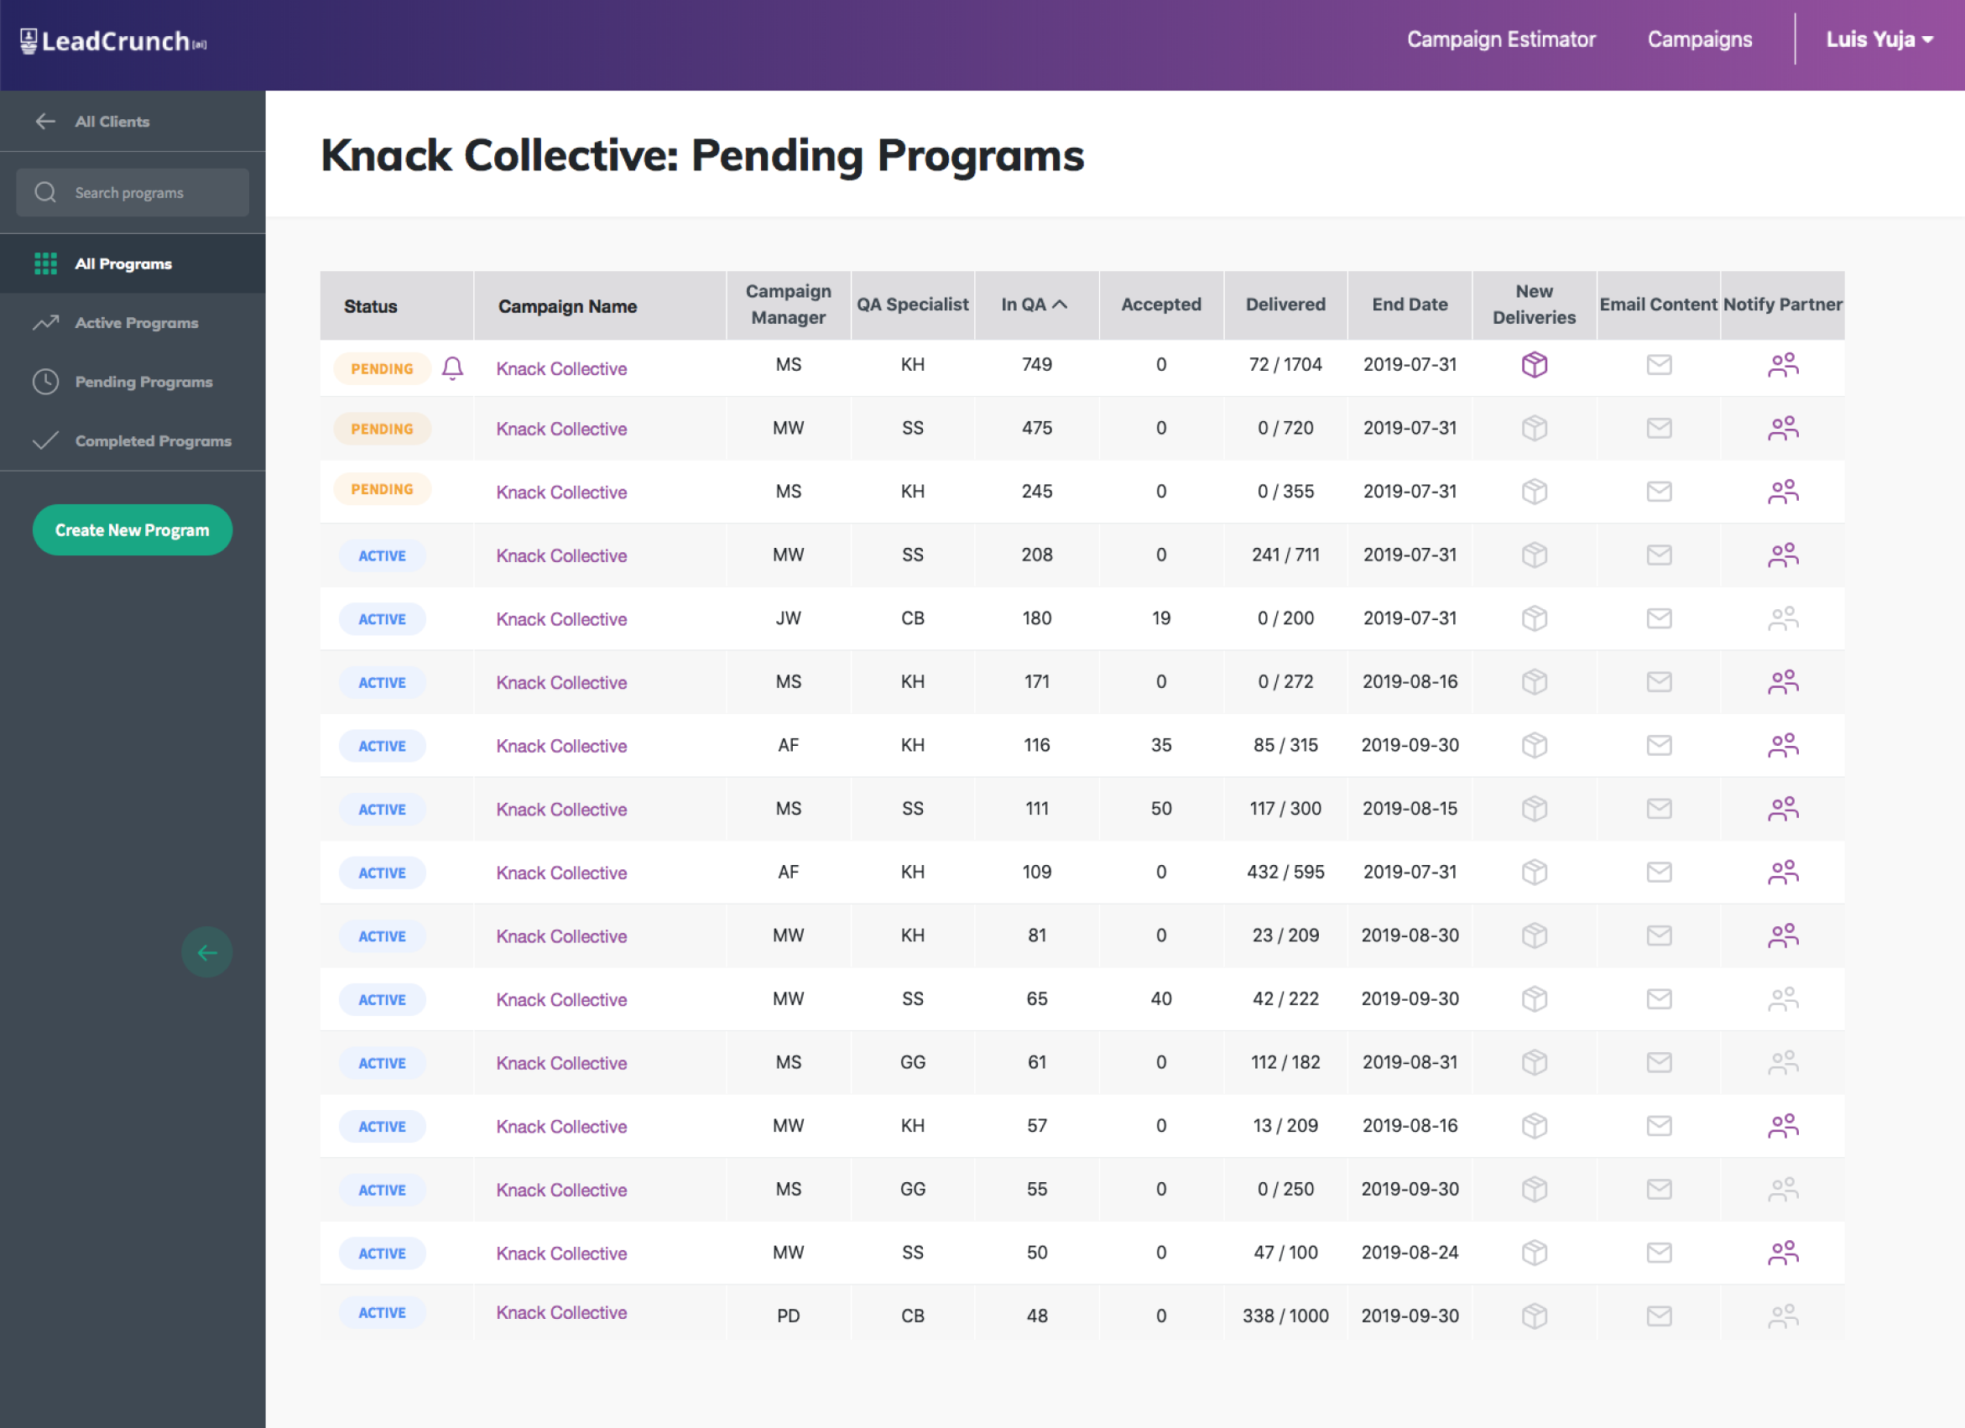
Task: Click the Delivered column header
Action: (x=1285, y=305)
